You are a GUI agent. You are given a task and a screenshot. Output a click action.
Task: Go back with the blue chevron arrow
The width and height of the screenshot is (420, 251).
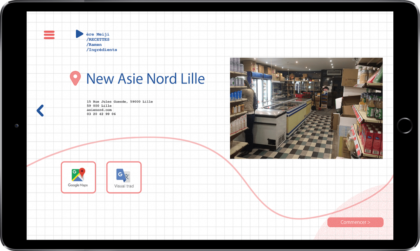point(40,110)
